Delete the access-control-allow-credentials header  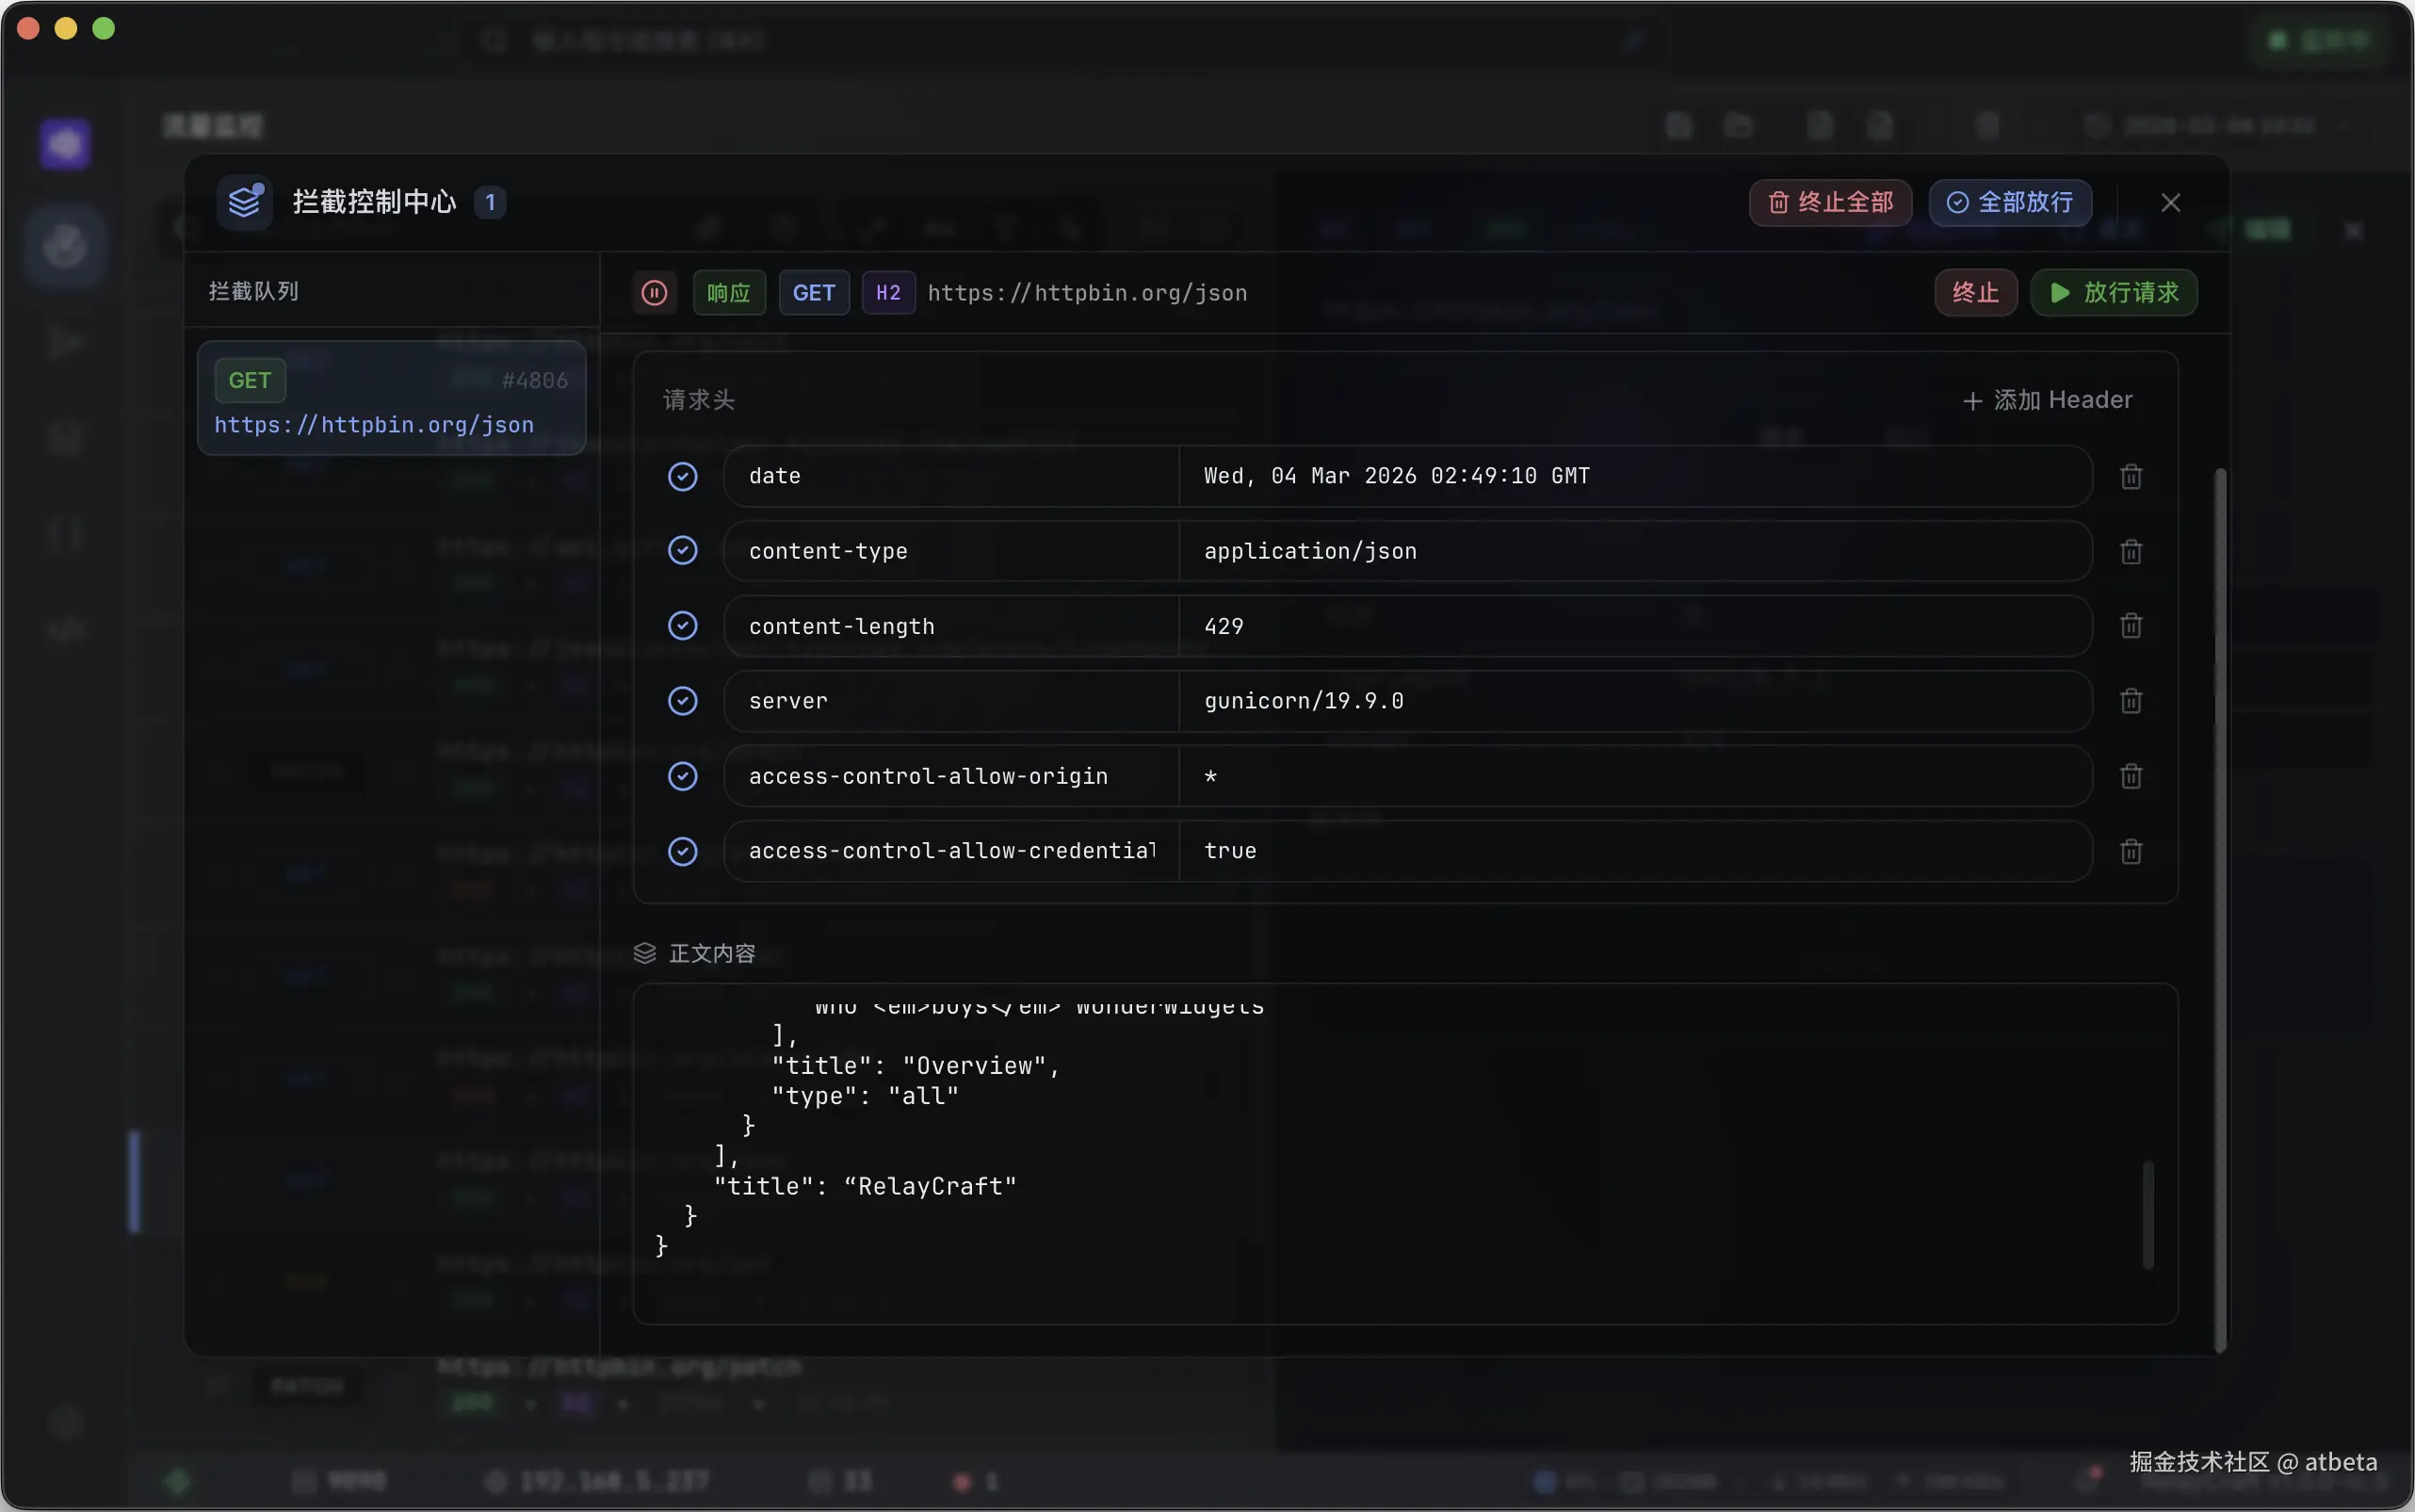[2131, 851]
